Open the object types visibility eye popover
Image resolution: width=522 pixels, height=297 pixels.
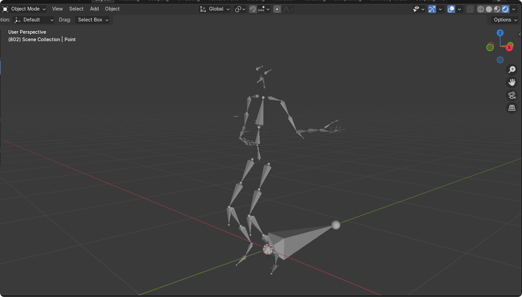(x=418, y=9)
